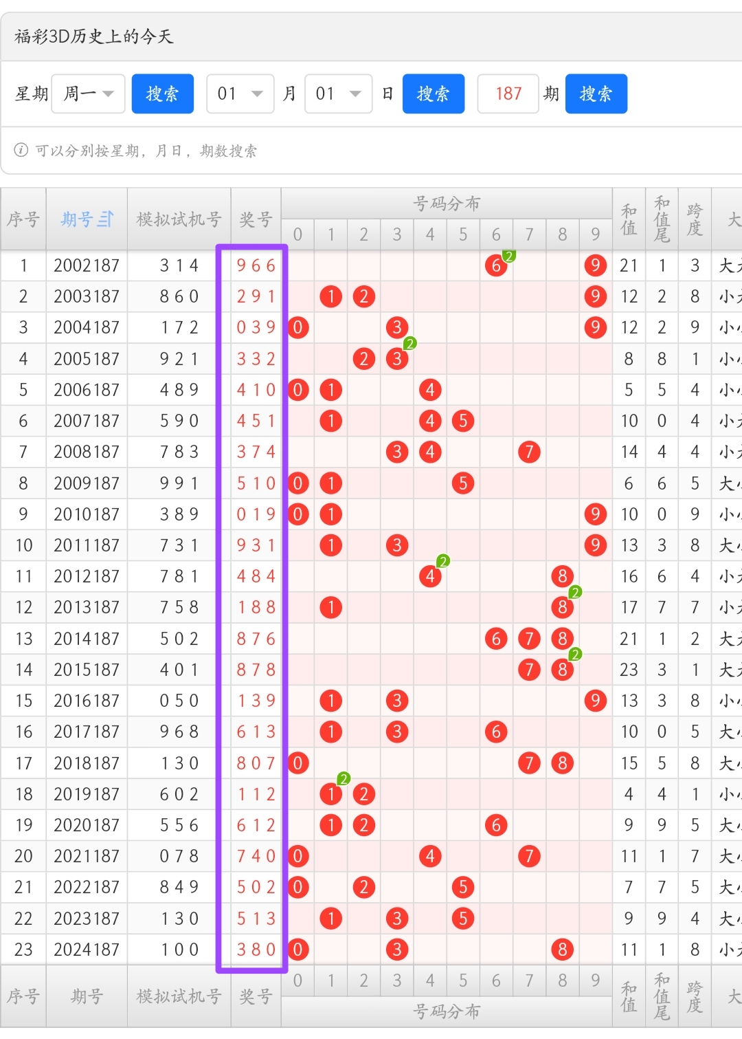Click the 奖号 footer header at bottom

click(256, 996)
